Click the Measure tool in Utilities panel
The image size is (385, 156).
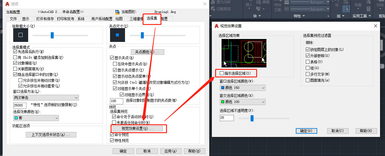point(358,5)
